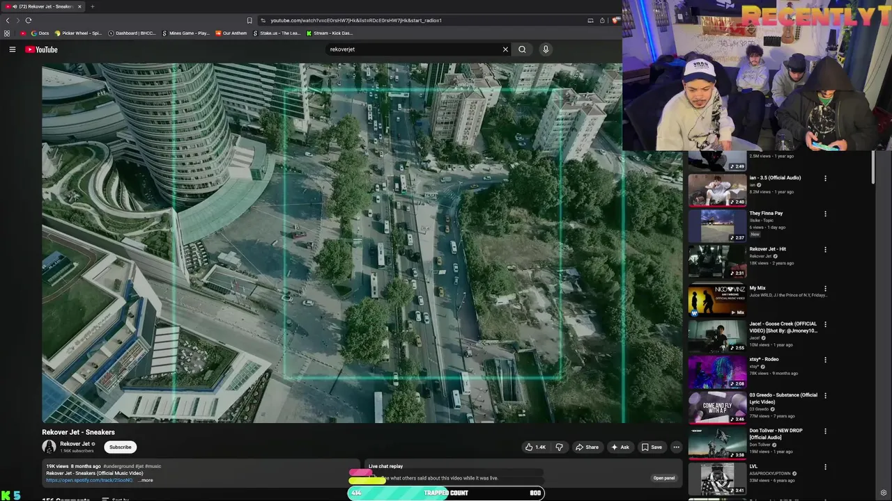Open the site settings icon beside the URL

tap(263, 20)
